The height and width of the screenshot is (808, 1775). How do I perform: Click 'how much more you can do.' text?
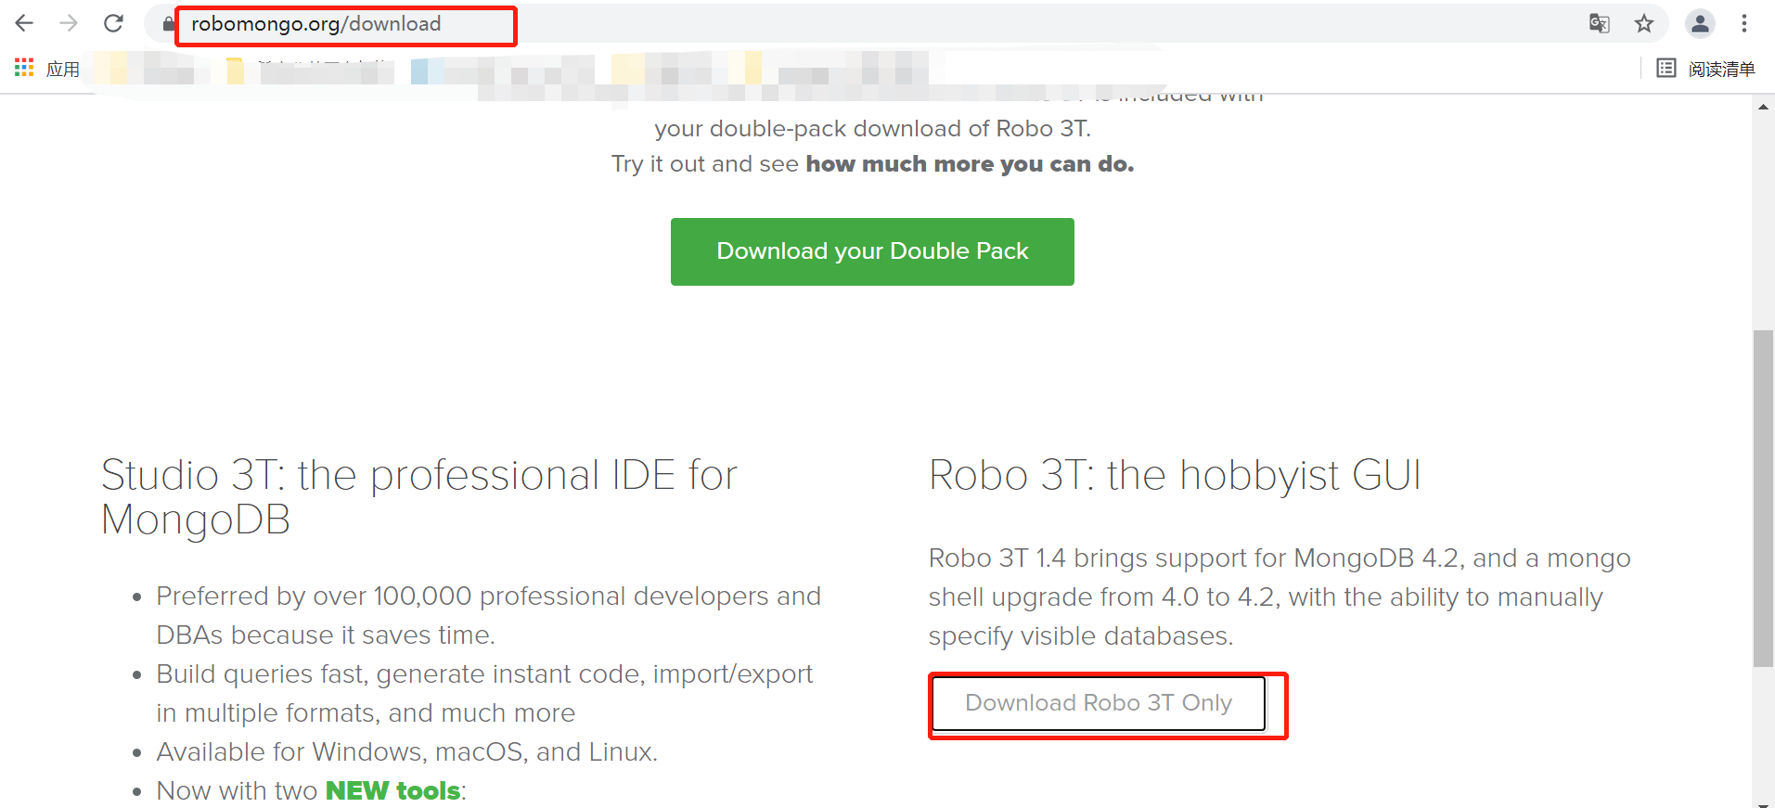970,164
